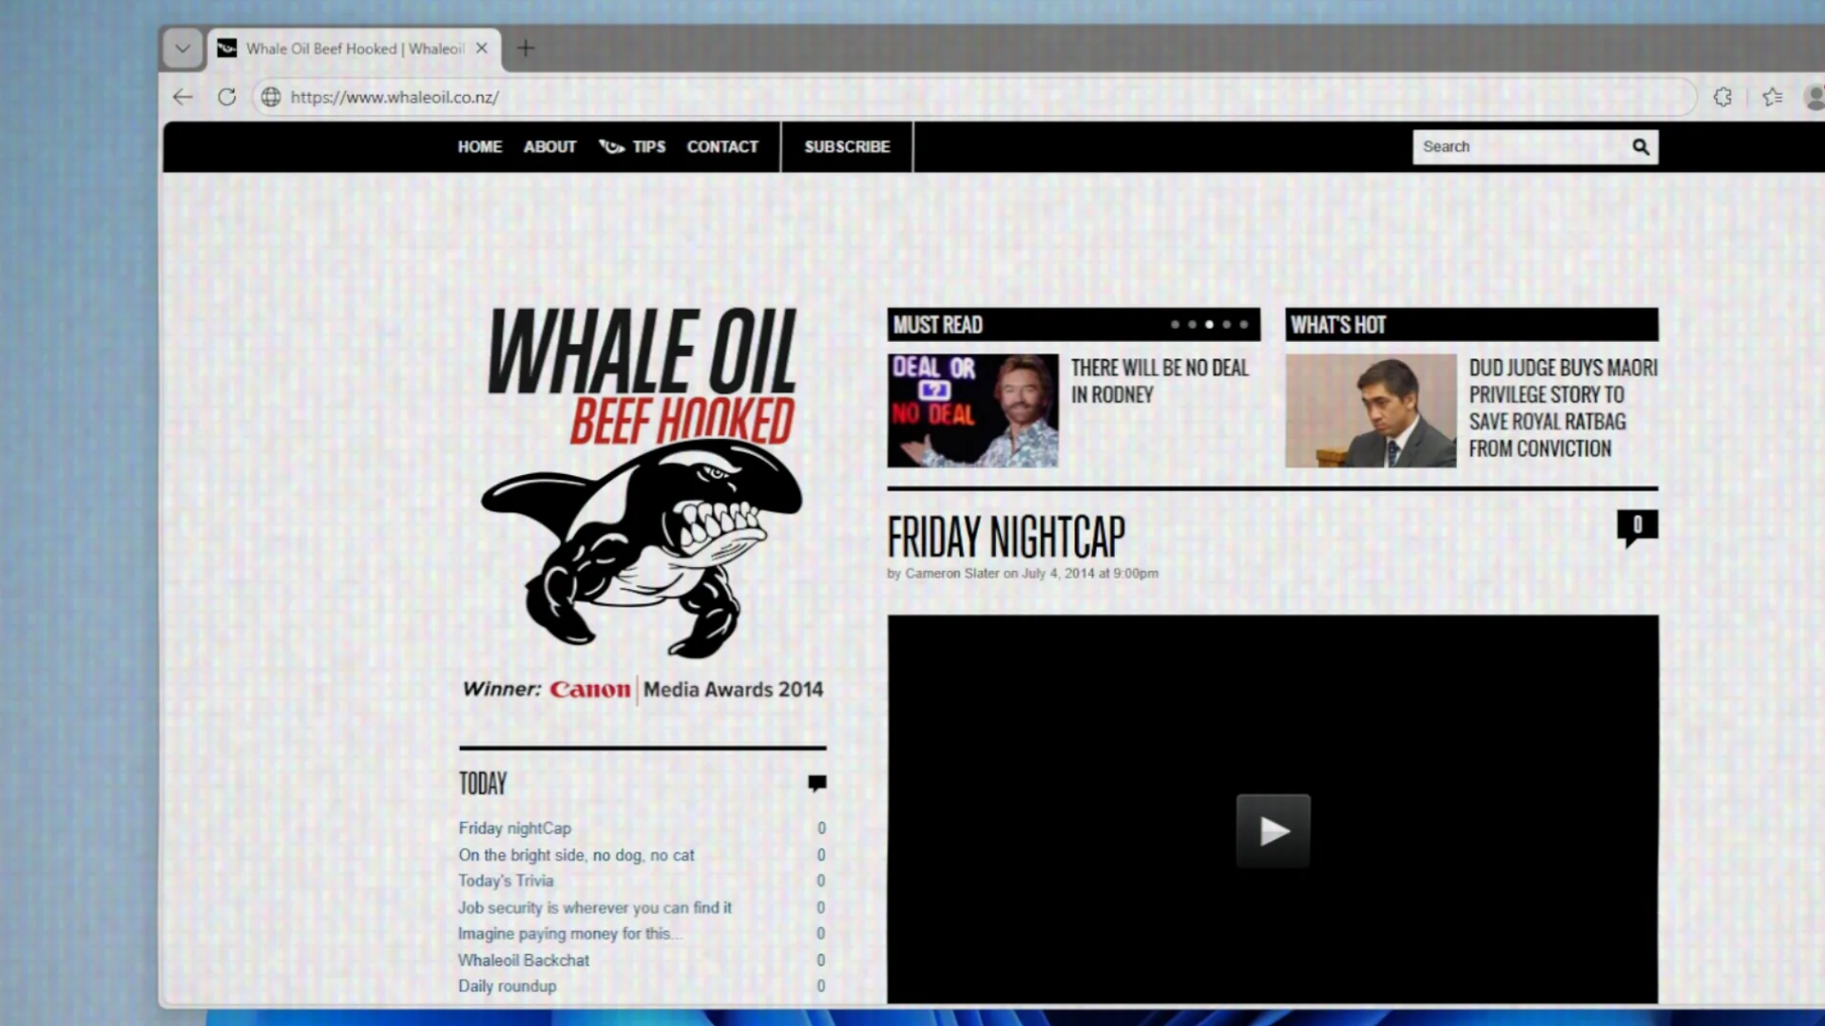Screen dimensions: 1825x1026
Task: Select the last Must Read carousel dot
Action: click(1243, 325)
